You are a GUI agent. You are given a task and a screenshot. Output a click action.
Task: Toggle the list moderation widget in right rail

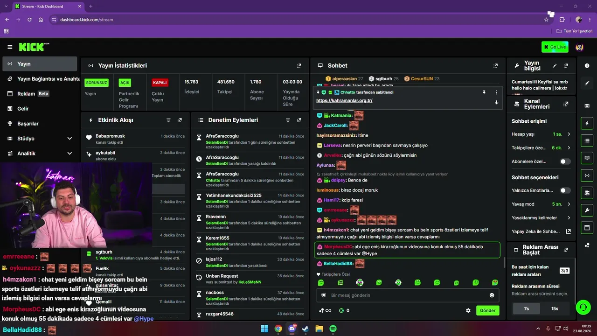(x=587, y=140)
